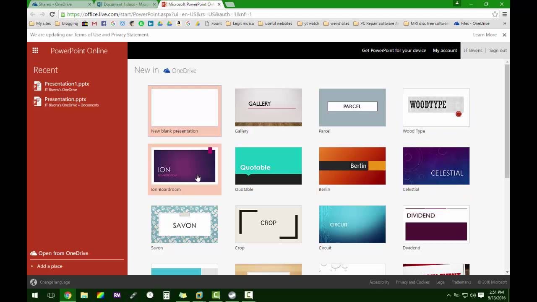Open the Privacy and Cookies footer link
Image resolution: width=537 pixels, height=302 pixels.
pyautogui.click(x=413, y=282)
